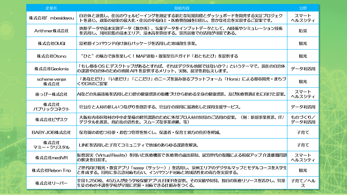The image size is (347, 195).
Task: Click the "取組内容" column header
Action: (x=182, y=8)
